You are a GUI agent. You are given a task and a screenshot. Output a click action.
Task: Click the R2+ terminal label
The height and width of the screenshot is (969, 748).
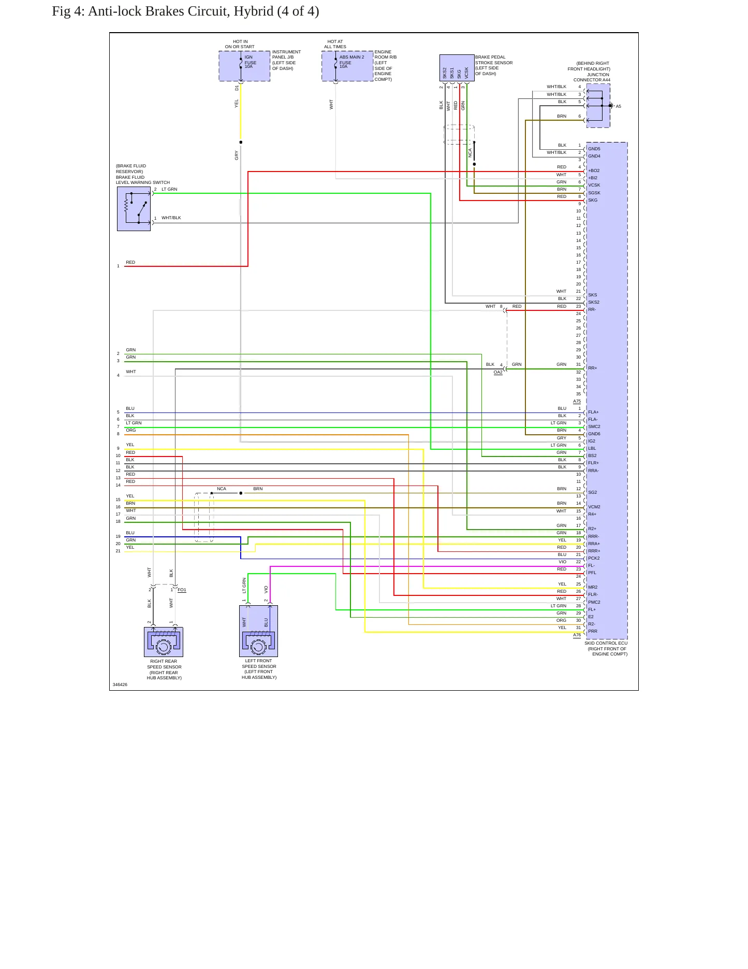tap(592, 529)
